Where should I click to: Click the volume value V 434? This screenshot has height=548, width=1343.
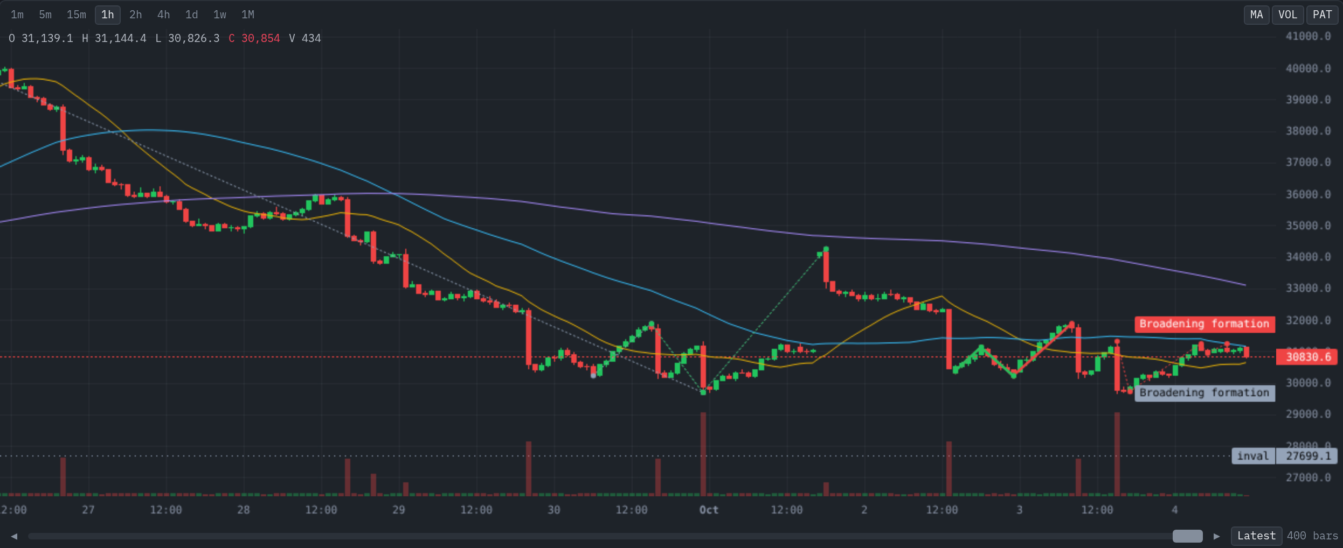point(305,38)
